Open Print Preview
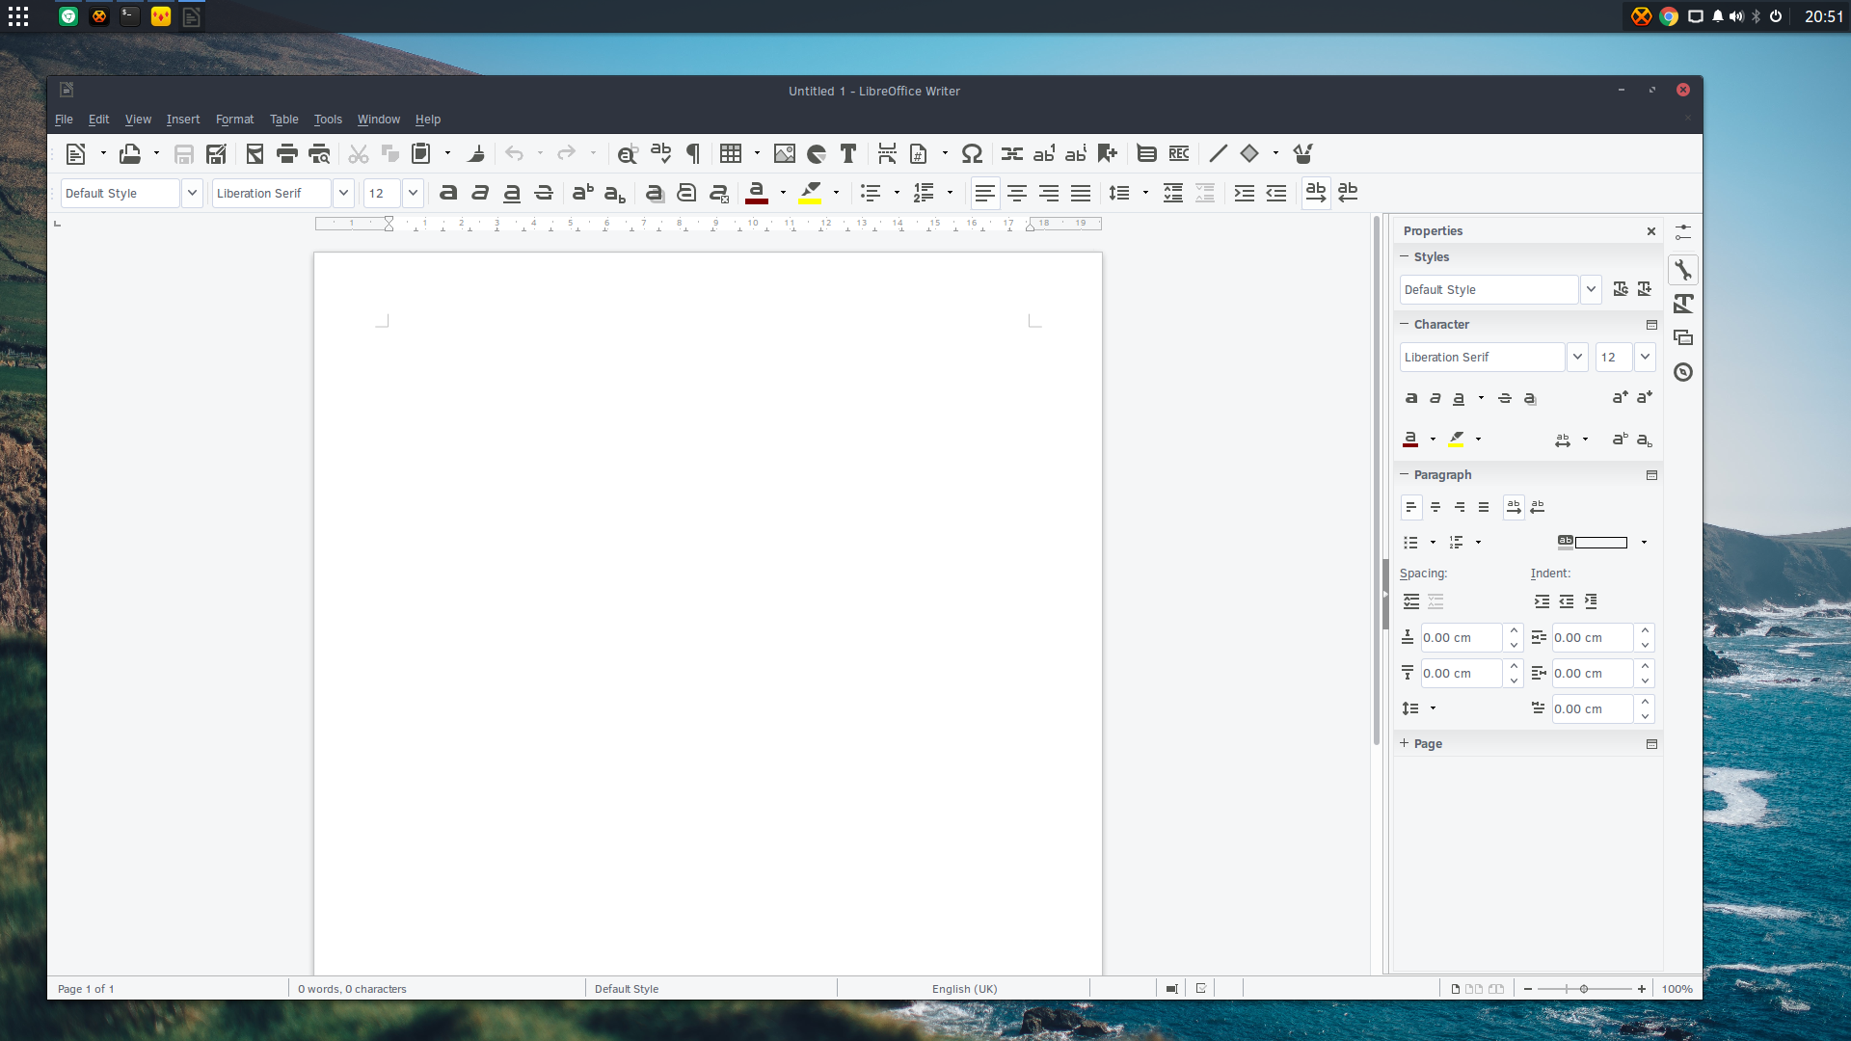Screen dimensions: 1851x1041 coord(319,153)
